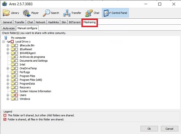181x134 pixels.
Task: Click the Intel folder icon
Action: pos(13,64)
